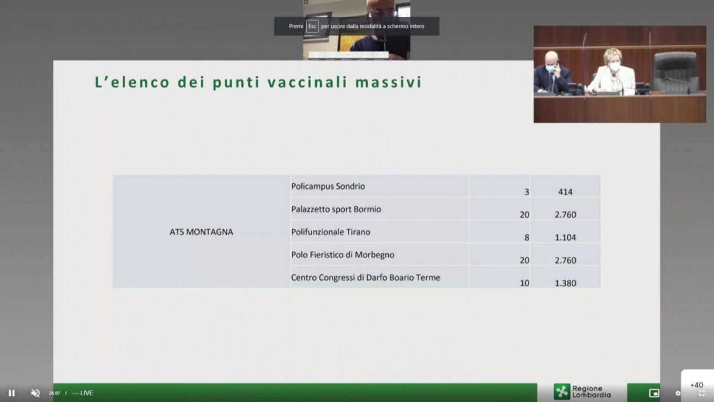Click the slide title about punti vaccinali
The image size is (714, 402).
click(258, 82)
